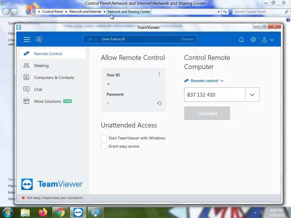Screen dimensions: 291x218
Task: Click the Not ready status message
Action: pyautogui.click(x=55, y=198)
